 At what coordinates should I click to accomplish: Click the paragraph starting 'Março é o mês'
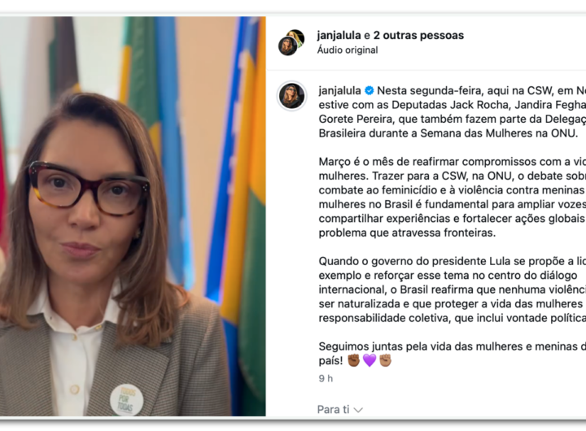453,197
